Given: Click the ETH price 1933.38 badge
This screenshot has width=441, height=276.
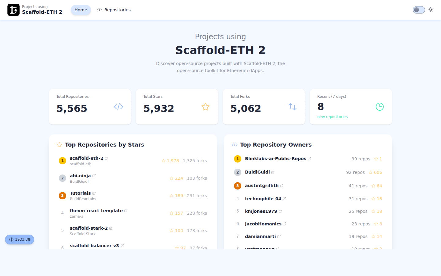Looking at the screenshot, I should pyautogui.click(x=20, y=240).
